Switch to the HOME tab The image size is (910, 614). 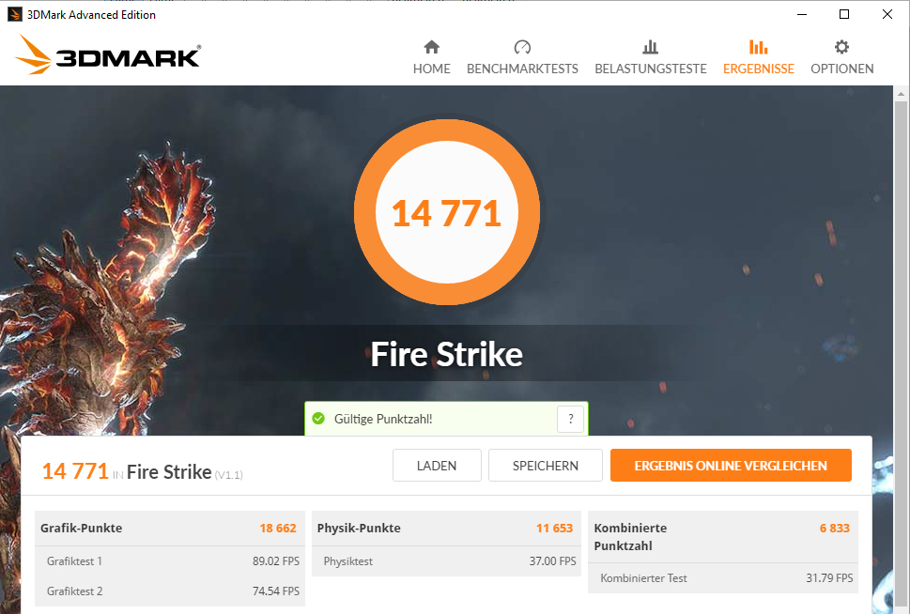(432, 69)
